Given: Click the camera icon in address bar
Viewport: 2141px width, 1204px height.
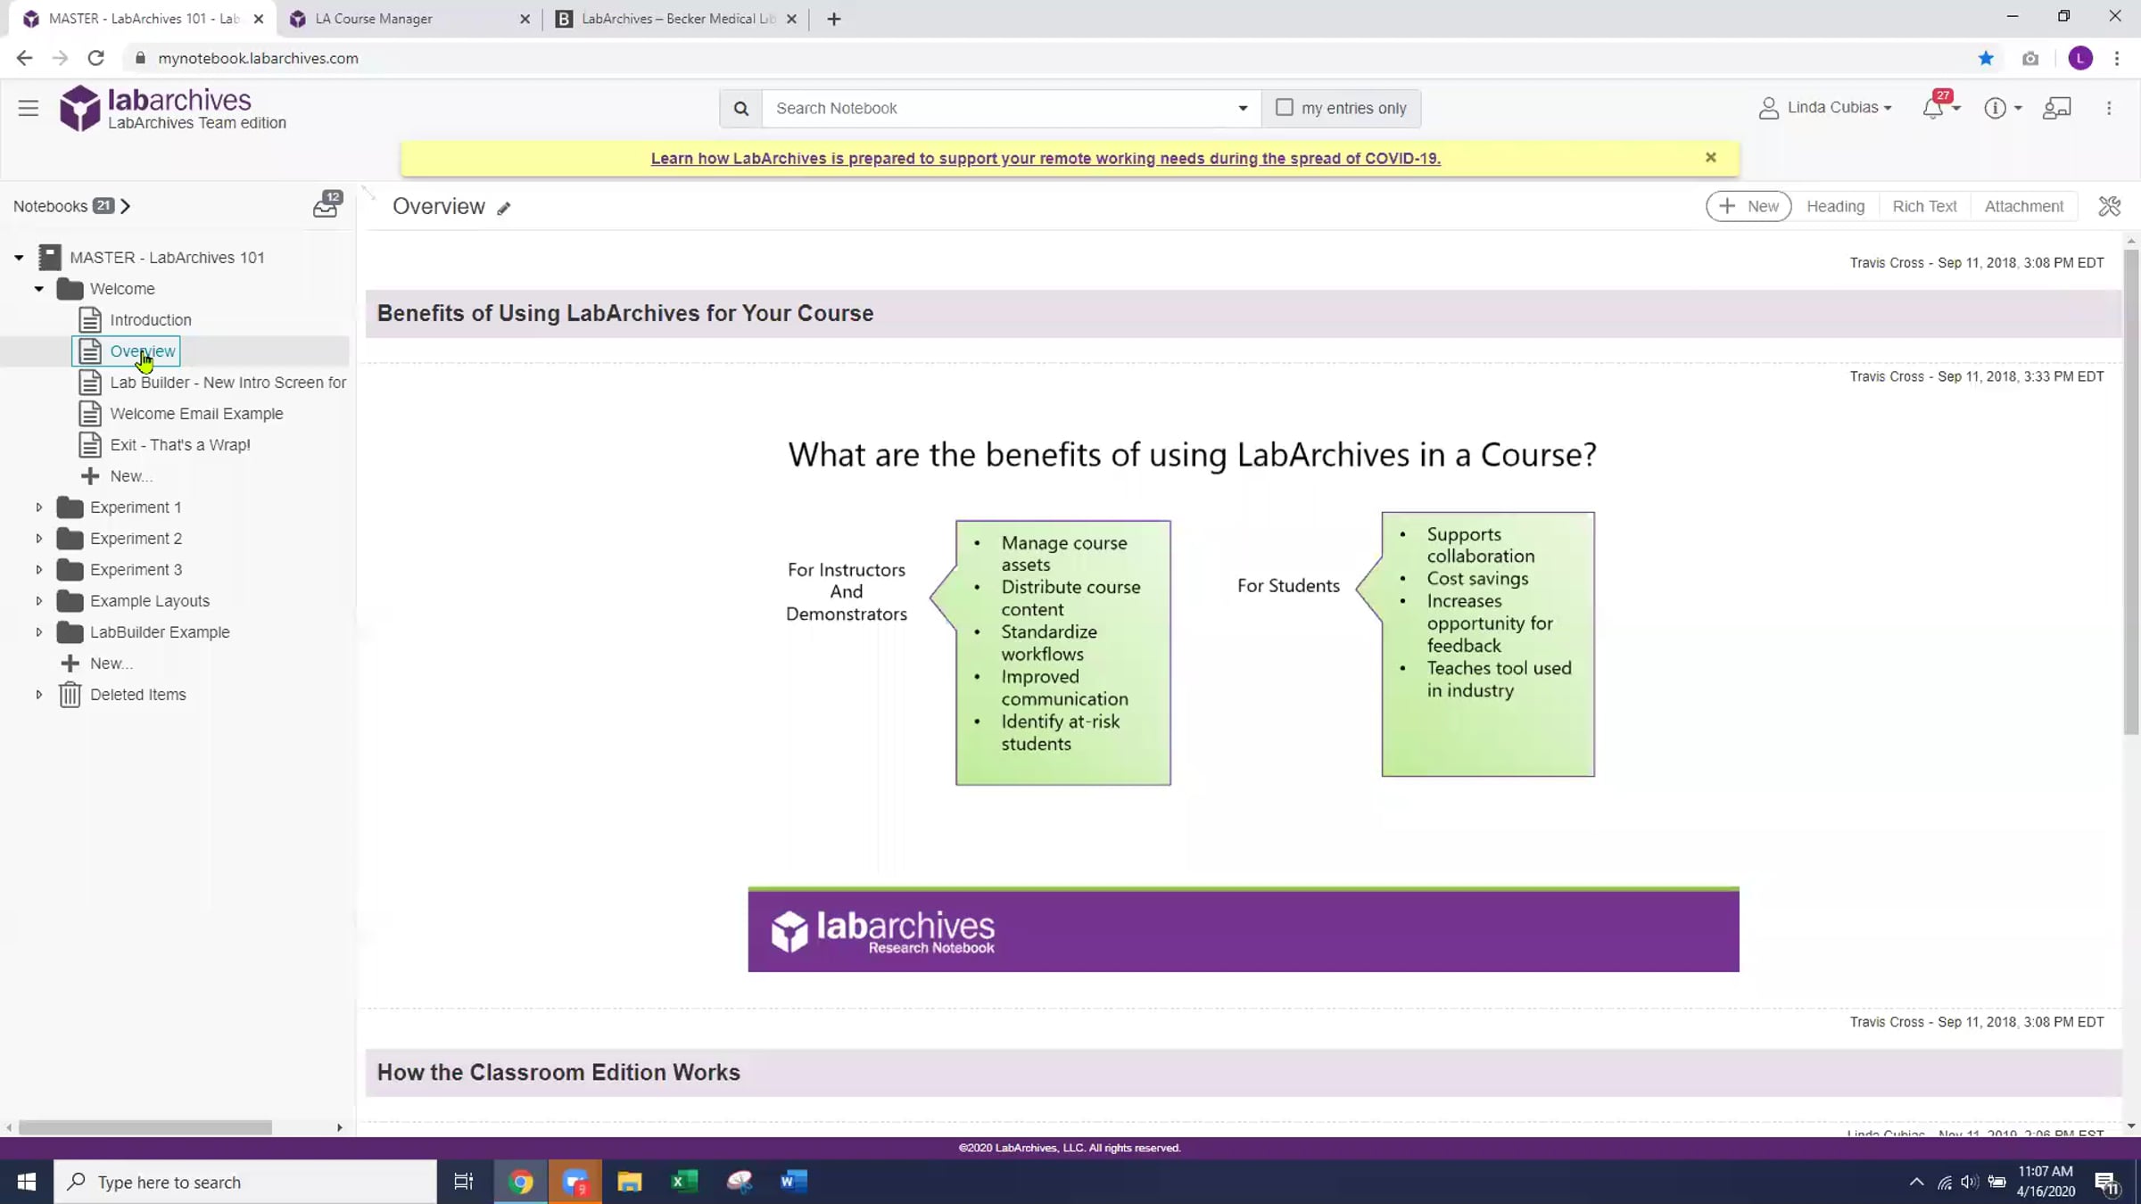Looking at the screenshot, I should click(2030, 58).
